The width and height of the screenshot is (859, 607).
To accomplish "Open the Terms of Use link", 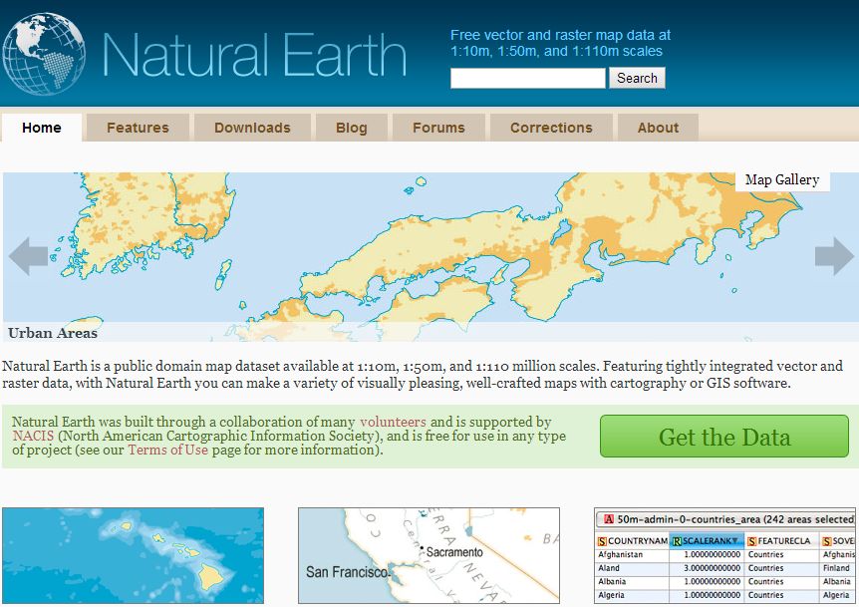I will [x=168, y=451].
